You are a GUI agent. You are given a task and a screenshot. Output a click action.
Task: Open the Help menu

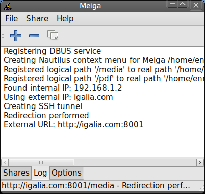pyautogui.click(x=65, y=18)
